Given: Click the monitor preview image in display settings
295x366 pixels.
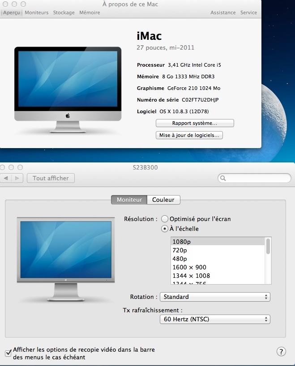Looking at the screenshot, I should [x=66, y=259].
